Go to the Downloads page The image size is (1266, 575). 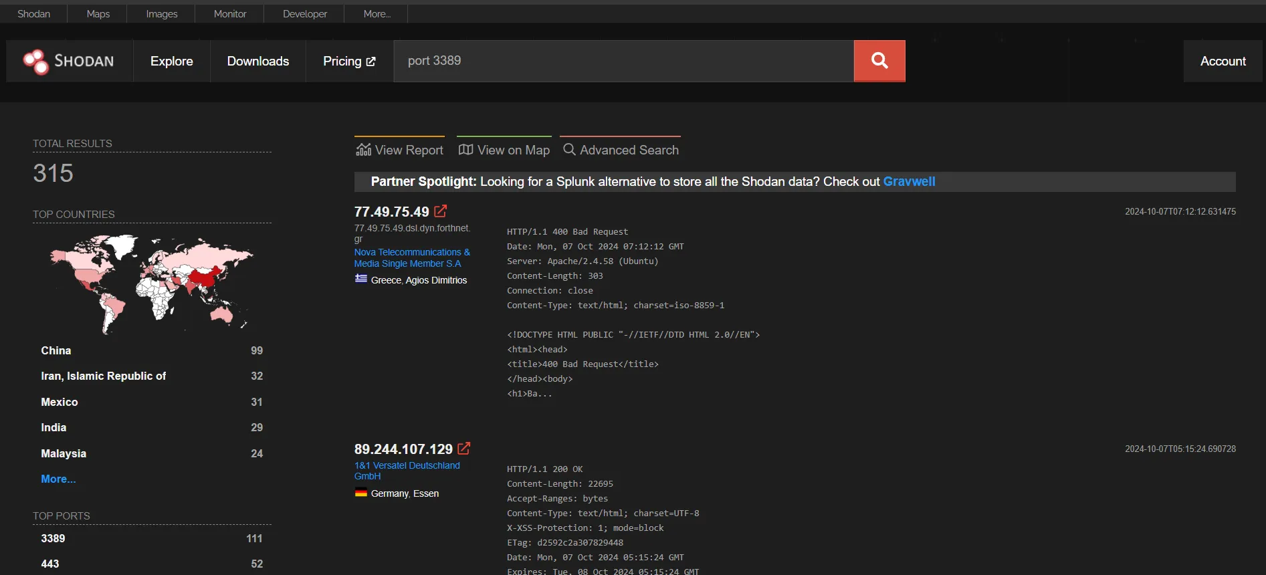(x=258, y=61)
